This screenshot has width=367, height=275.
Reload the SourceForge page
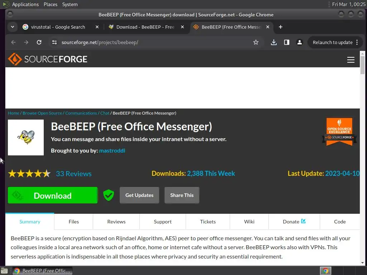pyautogui.click(x=39, y=42)
